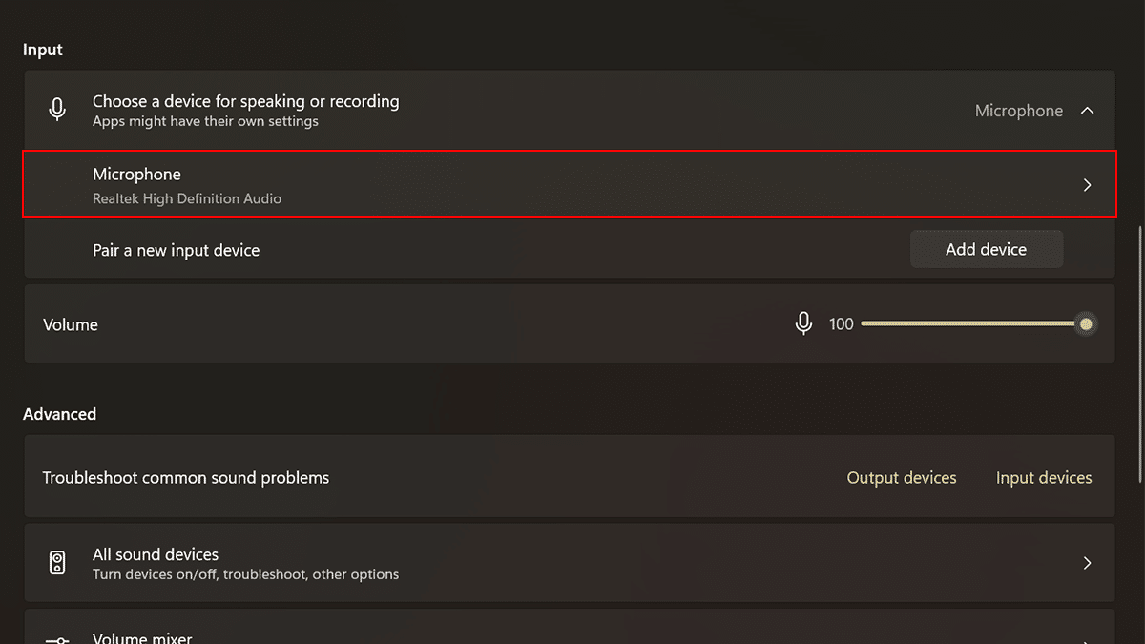
Task: Mute the microphone using volume mic icon
Action: pyautogui.click(x=803, y=324)
